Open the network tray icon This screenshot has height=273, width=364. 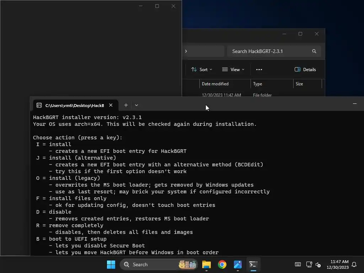309,264
